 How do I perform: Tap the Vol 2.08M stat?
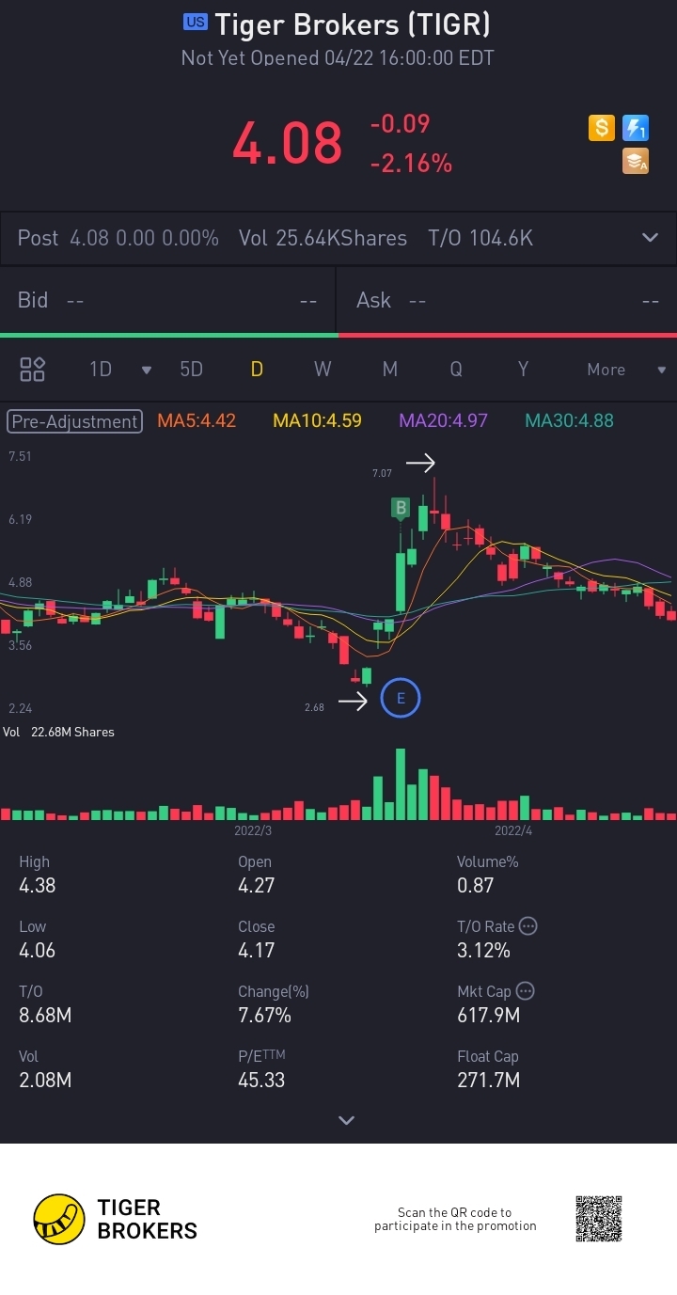point(45,1068)
